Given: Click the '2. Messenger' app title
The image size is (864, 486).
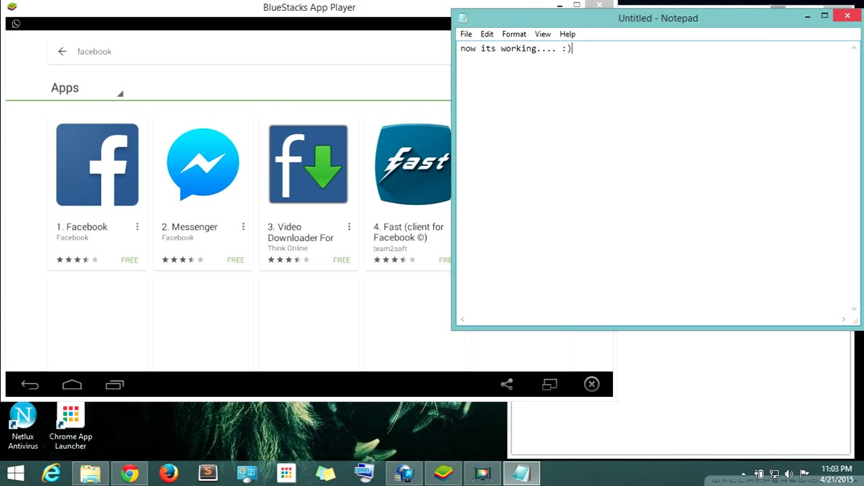Looking at the screenshot, I should click(x=190, y=227).
